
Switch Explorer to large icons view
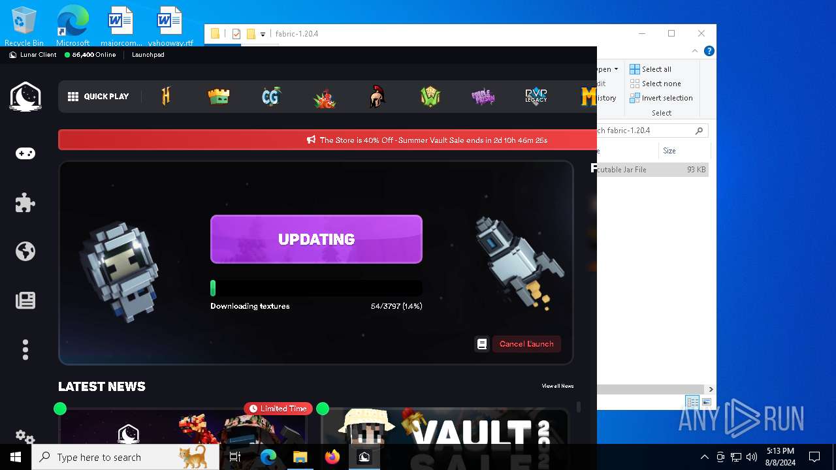click(x=706, y=402)
